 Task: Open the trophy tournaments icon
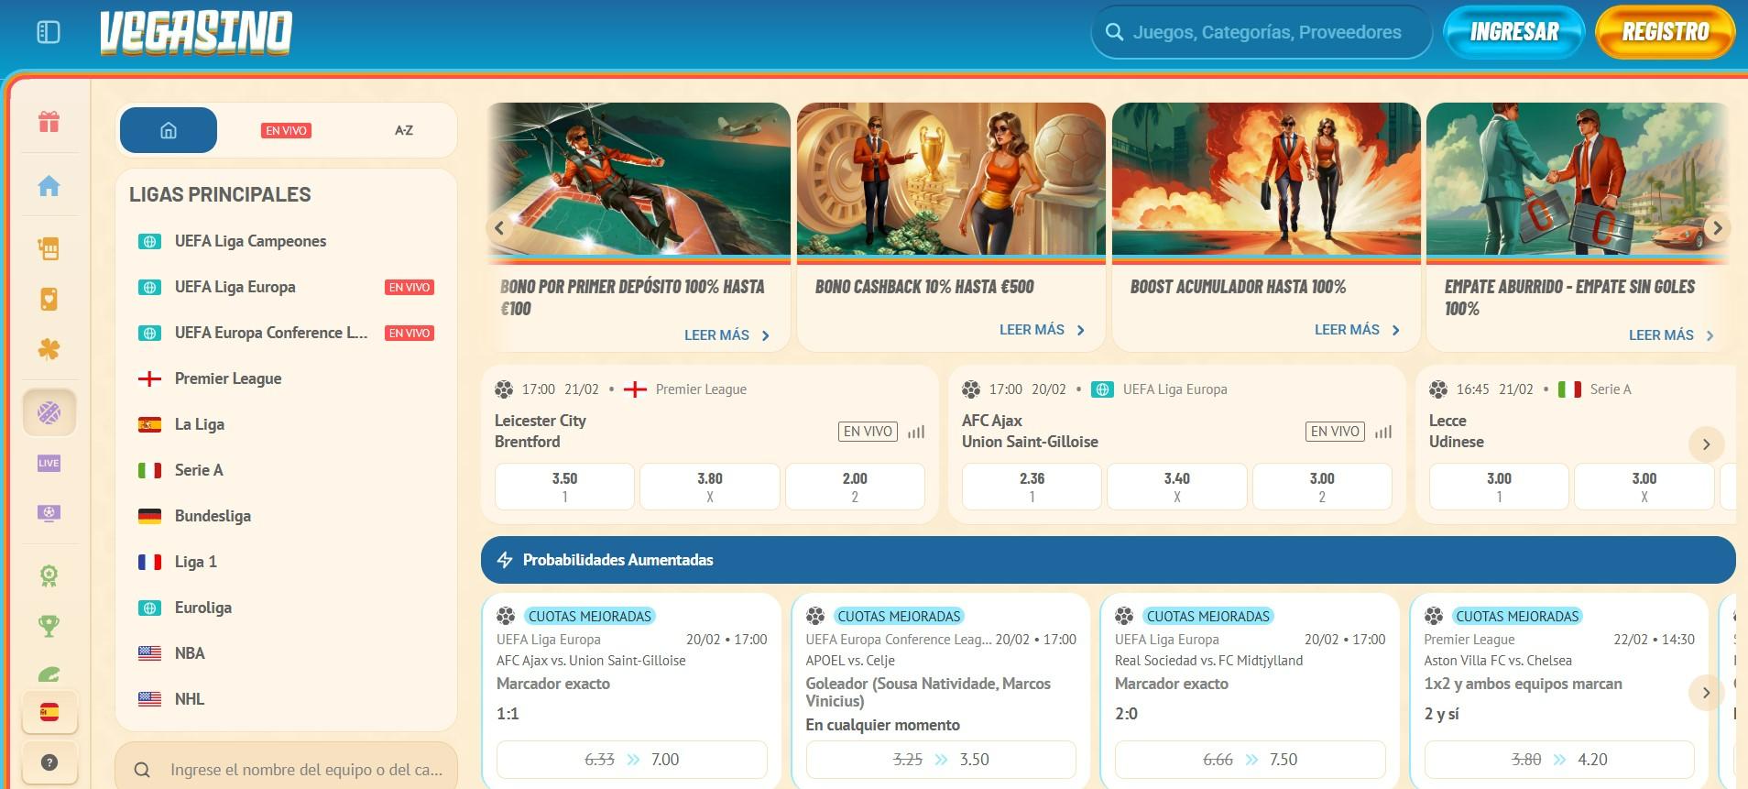[49, 626]
